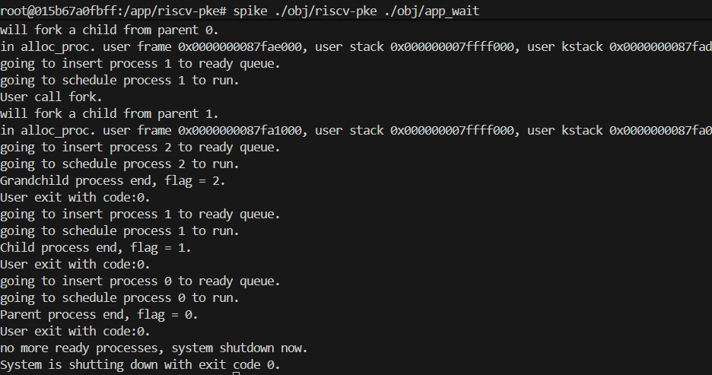Click the "no more ready processes" shutdown line

tap(152, 348)
